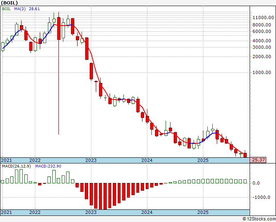Click 2025 on the MACD panel axis
276x222 pixels.
tap(203, 212)
